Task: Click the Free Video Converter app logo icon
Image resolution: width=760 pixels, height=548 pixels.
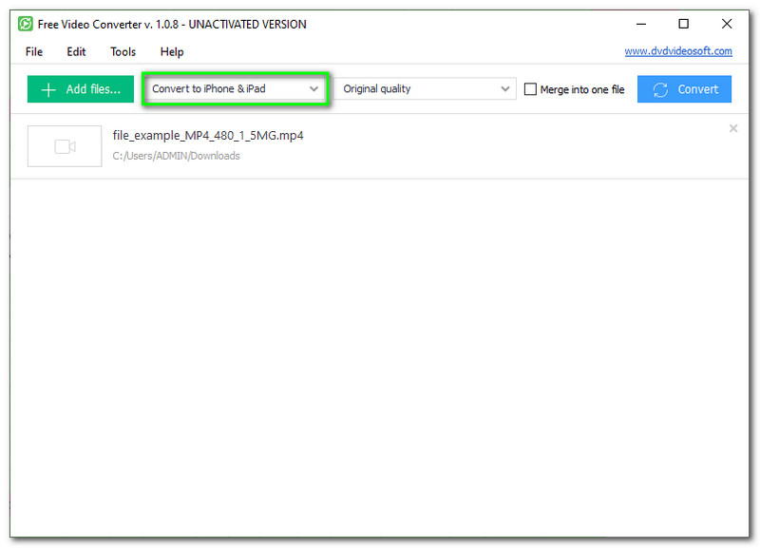Action: [26, 24]
